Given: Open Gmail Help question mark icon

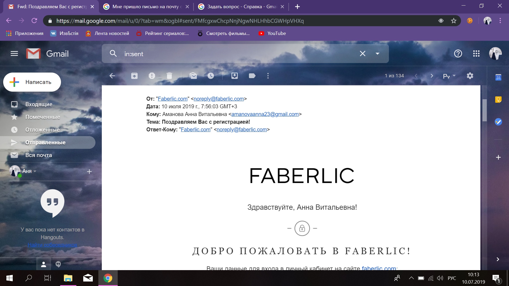Looking at the screenshot, I should 458,54.
